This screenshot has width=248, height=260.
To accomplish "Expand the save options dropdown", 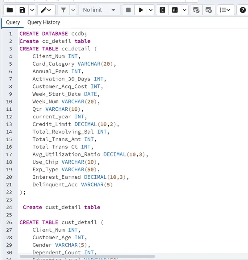I will tap(32, 10).
